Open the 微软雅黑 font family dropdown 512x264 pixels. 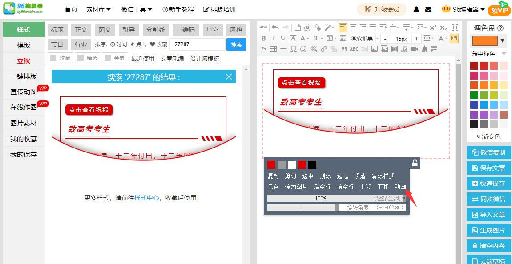[x=363, y=39]
